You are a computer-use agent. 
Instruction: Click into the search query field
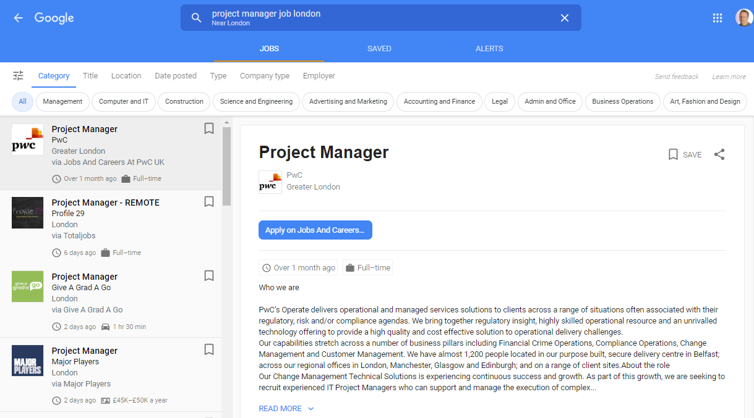380,18
